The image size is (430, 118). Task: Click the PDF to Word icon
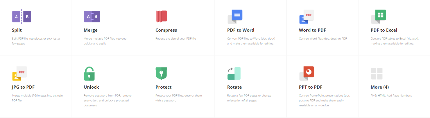pos(235,17)
